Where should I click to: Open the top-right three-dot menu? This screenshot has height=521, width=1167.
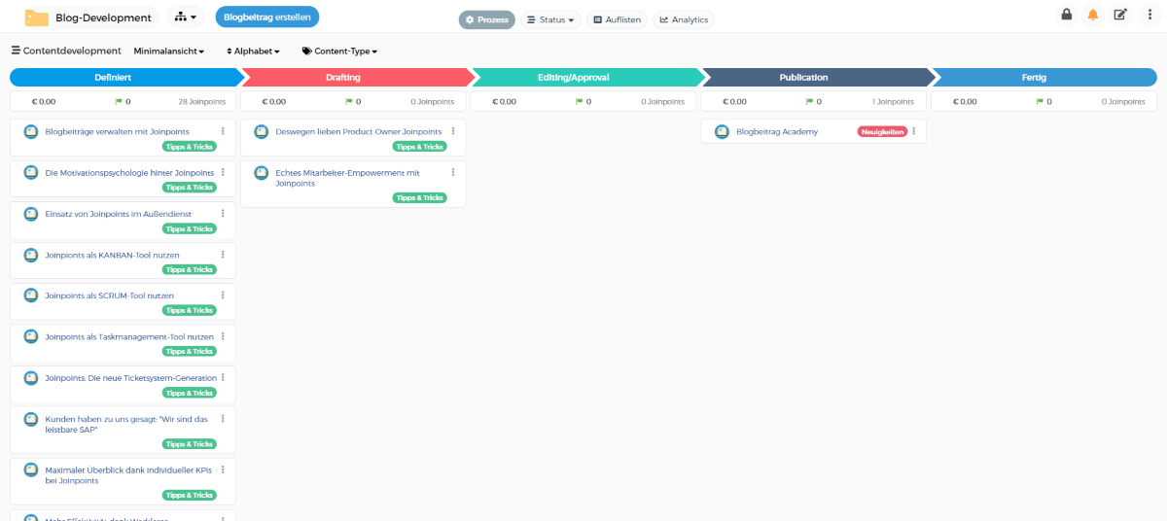tap(1149, 15)
